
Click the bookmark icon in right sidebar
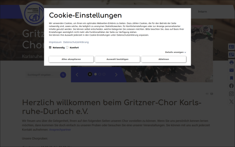tap(231, 78)
